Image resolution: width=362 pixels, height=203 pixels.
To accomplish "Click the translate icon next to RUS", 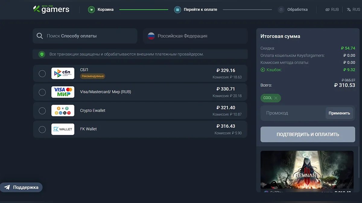I will pyautogui.click(x=349, y=10).
